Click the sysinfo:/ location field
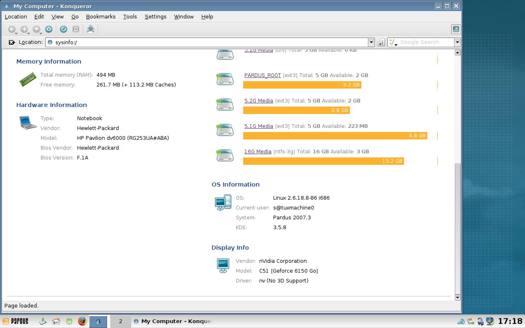 pyautogui.click(x=207, y=42)
